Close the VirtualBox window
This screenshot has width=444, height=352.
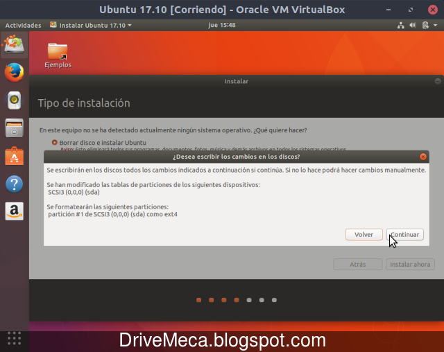[433, 10]
